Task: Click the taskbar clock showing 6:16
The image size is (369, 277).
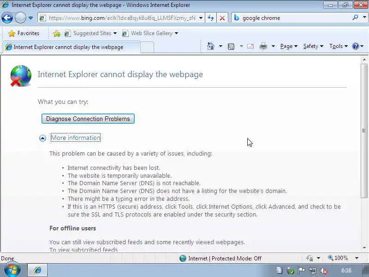Action: point(346,271)
